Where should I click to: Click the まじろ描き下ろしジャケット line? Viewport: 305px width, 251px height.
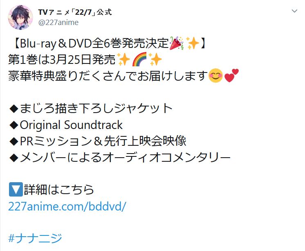[x=91, y=109]
